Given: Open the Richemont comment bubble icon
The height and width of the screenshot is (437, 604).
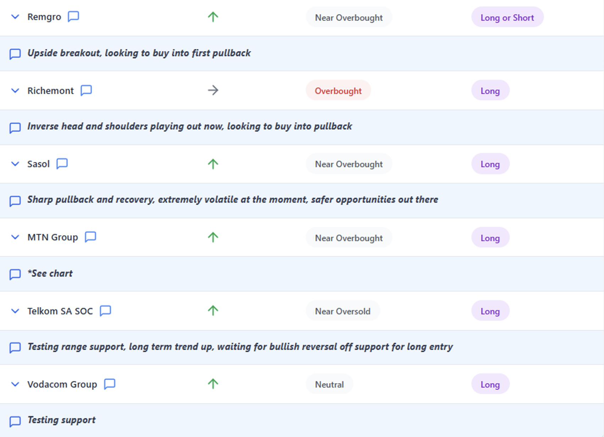Looking at the screenshot, I should coord(86,90).
